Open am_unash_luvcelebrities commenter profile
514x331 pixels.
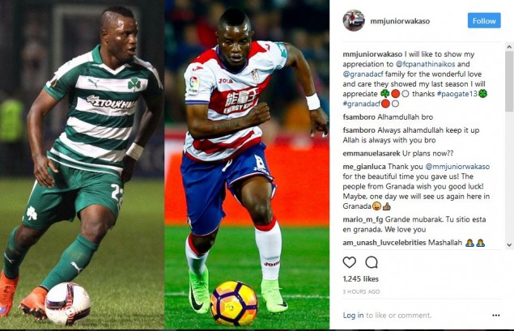[384, 243]
